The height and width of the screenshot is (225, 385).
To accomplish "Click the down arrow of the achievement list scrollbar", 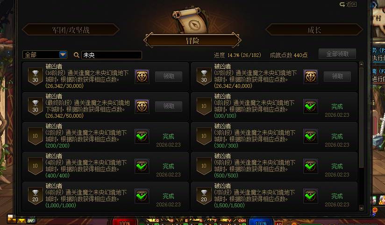I will point(361,208).
